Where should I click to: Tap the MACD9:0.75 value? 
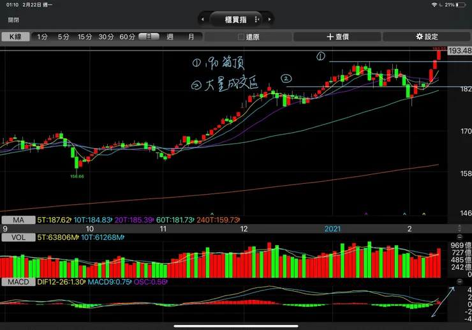[x=110, y=282]
